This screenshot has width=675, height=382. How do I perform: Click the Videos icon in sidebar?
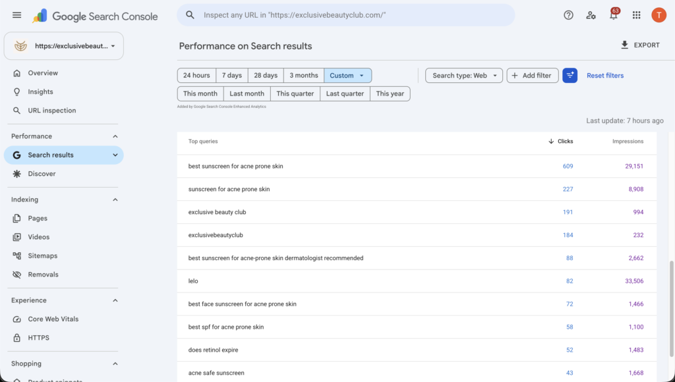[16, 237]
